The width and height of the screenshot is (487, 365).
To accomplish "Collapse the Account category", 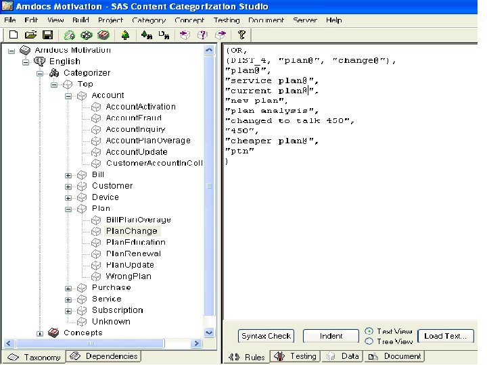I will pyautogui.click(x=68, y=96).
